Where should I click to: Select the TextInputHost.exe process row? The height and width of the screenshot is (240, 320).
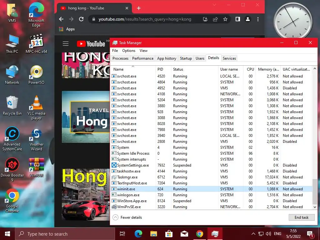tap(211, 183)
